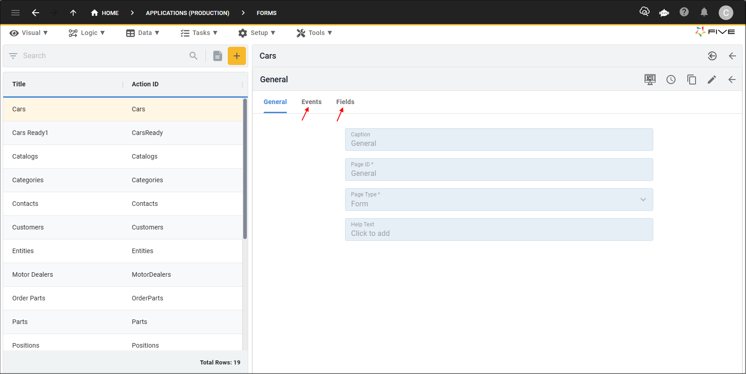Select the Motor Dealers row
The image size is (746, 374).
pyautogui.click(x=123, y=274)
